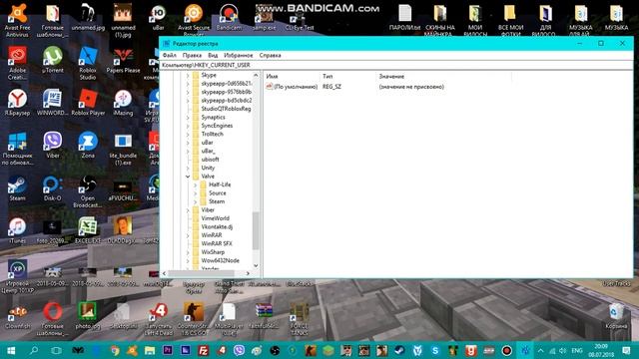
Task: Open the Вид menu
Action: (213, 56)
